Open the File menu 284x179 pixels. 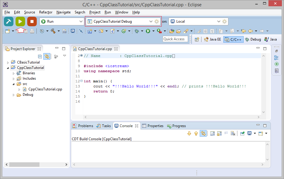[7, 12]
